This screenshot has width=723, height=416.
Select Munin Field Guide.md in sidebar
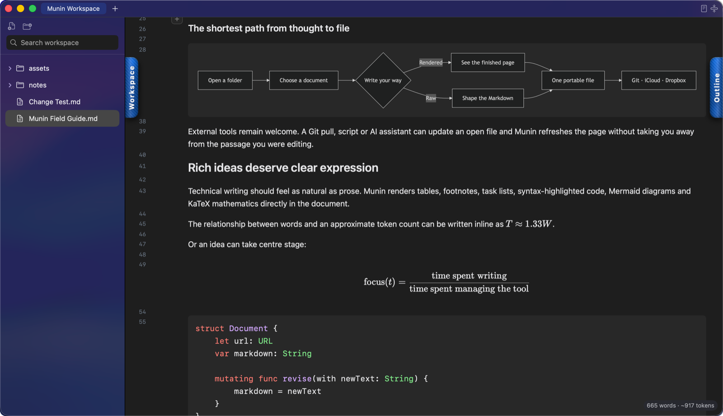[62, 118]
